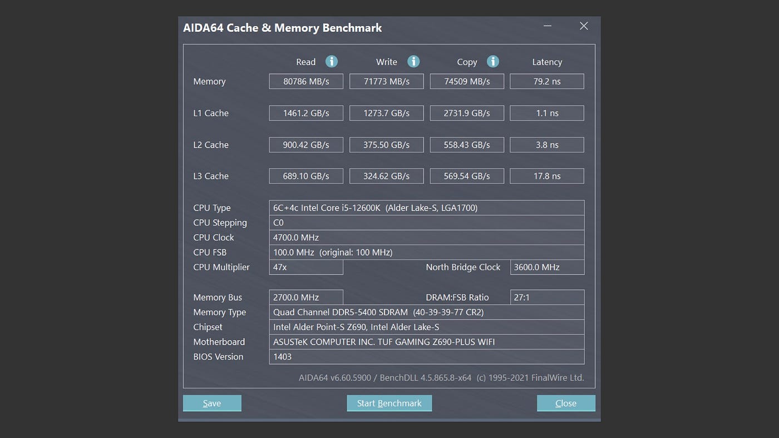Click the L3 Cache row label
This screenshot has width=779, height=438.
point(211,176)
